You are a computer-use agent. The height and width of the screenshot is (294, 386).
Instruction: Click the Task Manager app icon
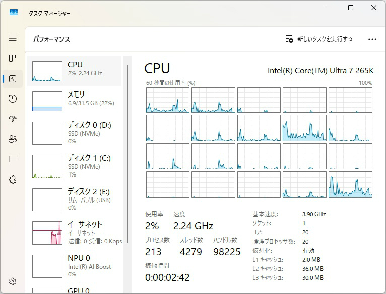click(14, 13)
